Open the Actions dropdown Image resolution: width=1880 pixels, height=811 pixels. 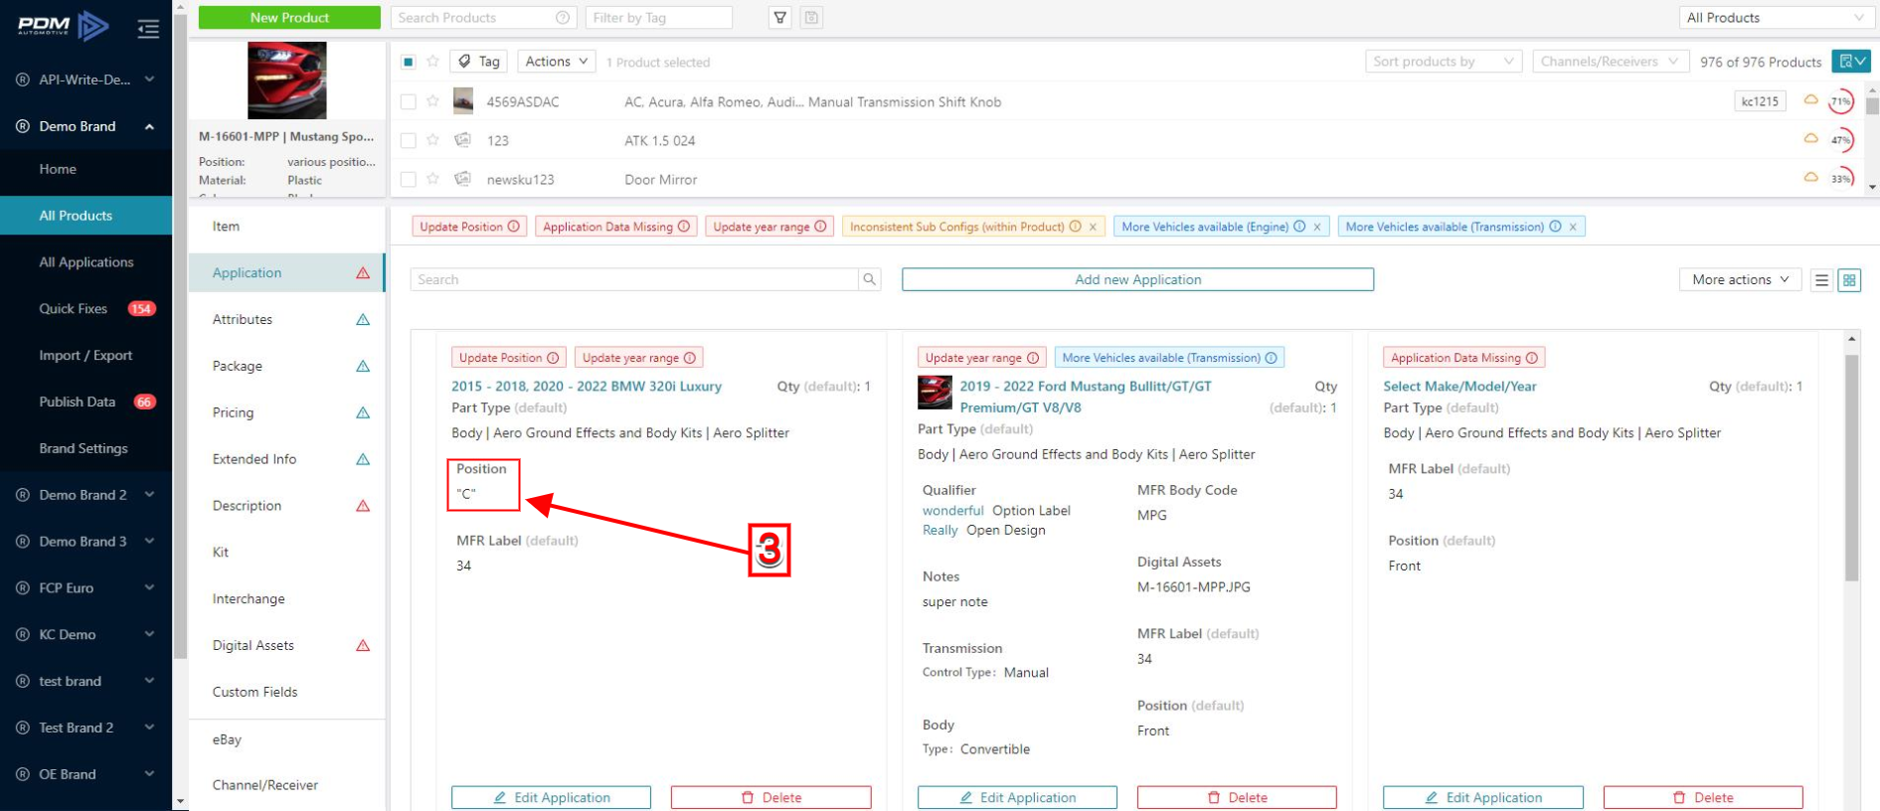(557, 62)
